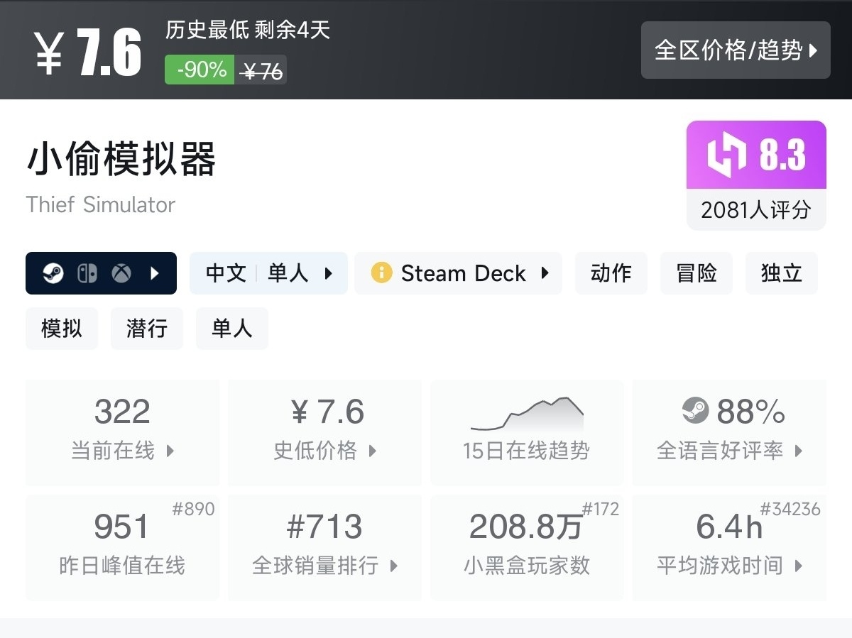
Task: Select the 独立 genre tag
Action: [782, 273]
